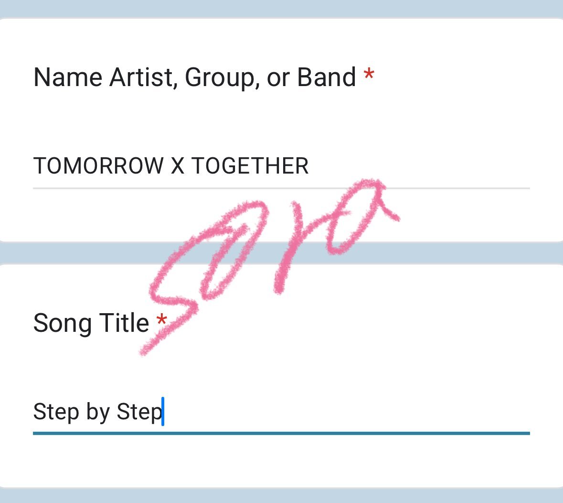The height and width of the screenshot is (503, 563).
Task: Click the "Name Artist, Group, or Band" label
Action: [x=194, y=77]
